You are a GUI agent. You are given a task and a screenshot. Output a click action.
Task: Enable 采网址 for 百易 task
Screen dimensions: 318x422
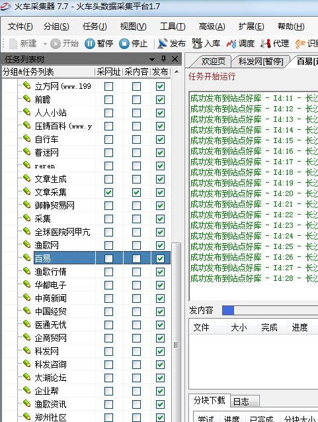tap(109, 258)
